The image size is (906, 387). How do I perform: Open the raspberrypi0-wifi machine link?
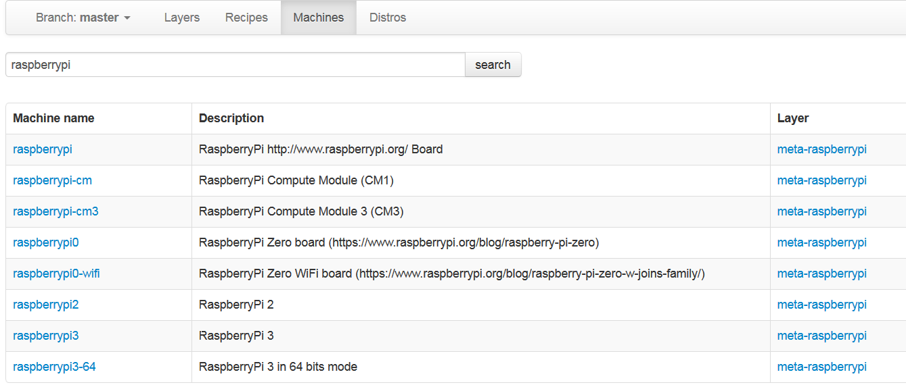pyautogui.click(x=56, y=274)
